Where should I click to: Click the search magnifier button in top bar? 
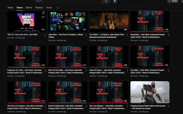click(106, 1)
